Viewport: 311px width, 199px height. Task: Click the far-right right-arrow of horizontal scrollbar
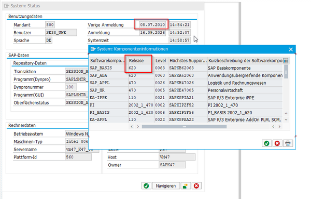(279, 126)
